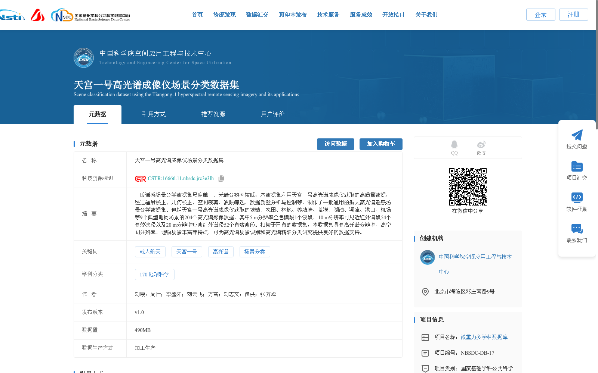Image resolution: width=598 pixels, height=373 pixels.
Task: Click the icon next to 项目编号
Action: coord(425,353)
